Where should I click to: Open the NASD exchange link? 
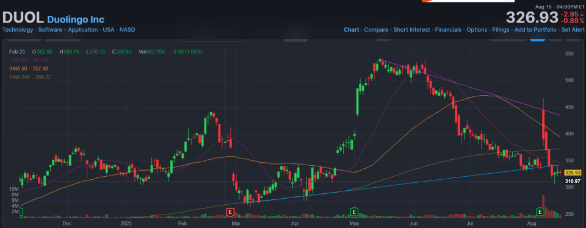127,30
